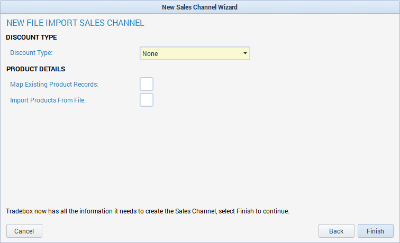Screen dimensions: 400x243
Task: Click the Tradebox information message text
Action: point(148,211)
